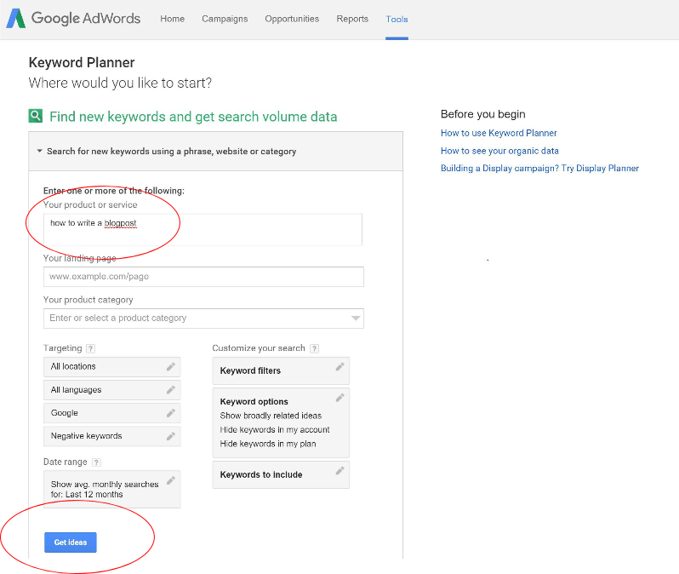The image size is (679, 574).
Task: Open the product category dropdown arrow
Action: [356, 319]
